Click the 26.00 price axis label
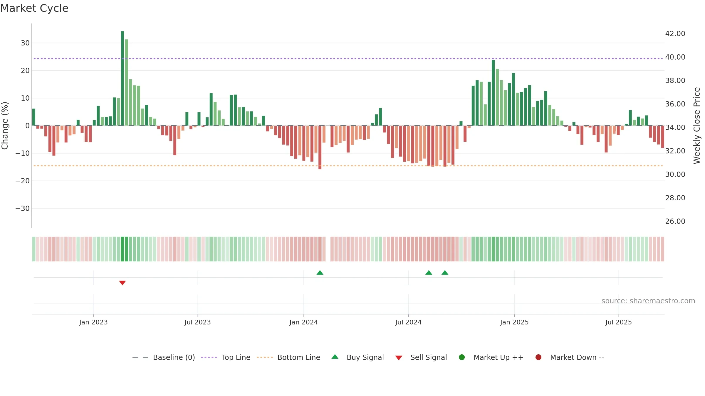This screenshot has width=705, height=396. coord(675,221)
